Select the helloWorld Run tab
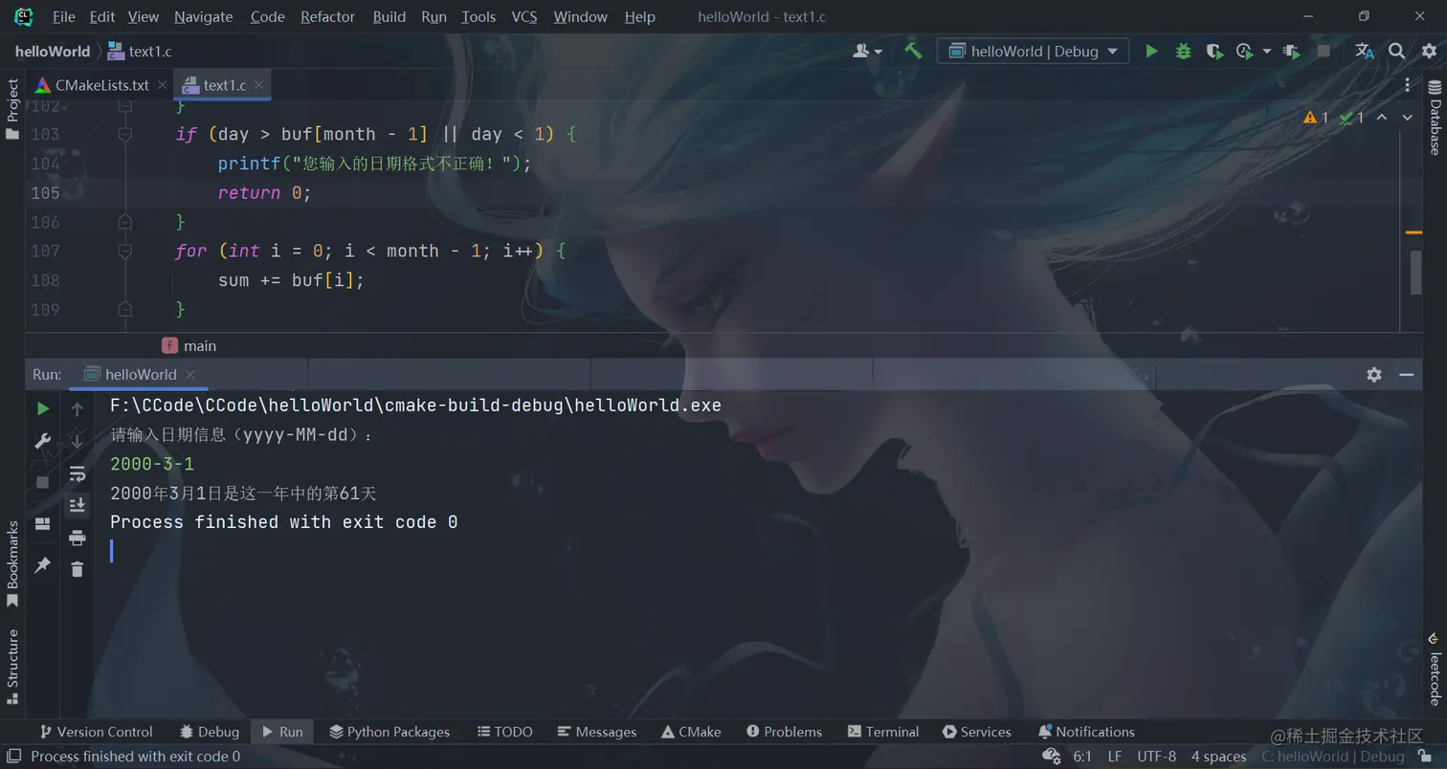The height and width of the screenshot is (769, 1447). 140,374
